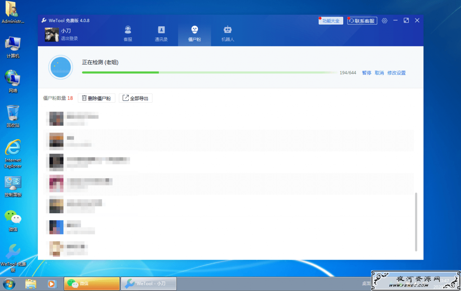Pause detection with 暂停 link

click(x=367, y=73)
